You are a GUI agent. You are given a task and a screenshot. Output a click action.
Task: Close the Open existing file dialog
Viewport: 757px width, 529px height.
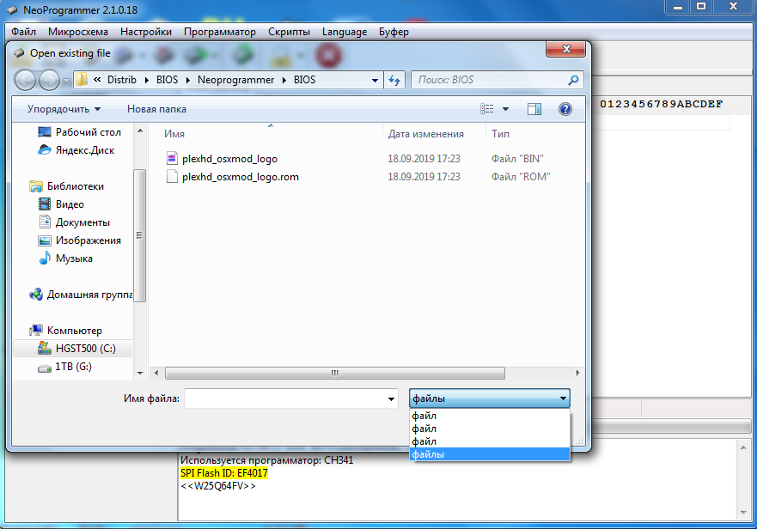(566, 49)
